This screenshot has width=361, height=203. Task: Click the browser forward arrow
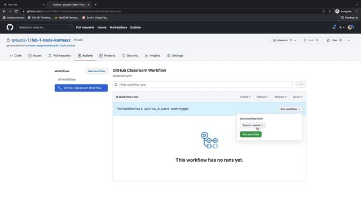pyautogui.click(x=10, y=11)
